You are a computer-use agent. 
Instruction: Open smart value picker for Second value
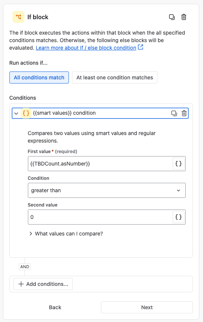click(x=178, y=217)
